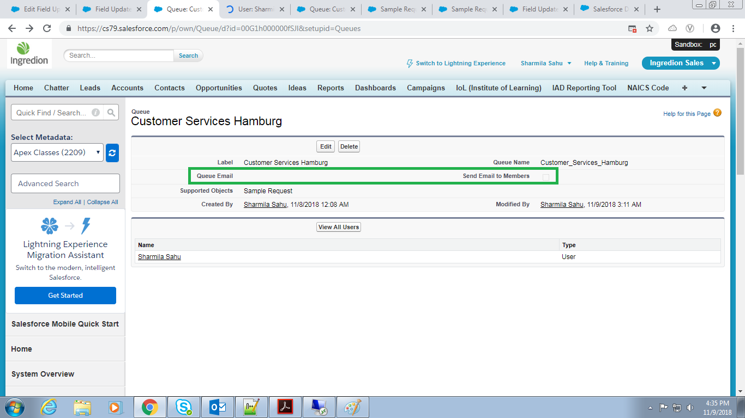Switch to Outlook in the taskbar
Image resolution: width=745 pixels, height=418 pixels.
pyautogui.click(x=218, y=407)
